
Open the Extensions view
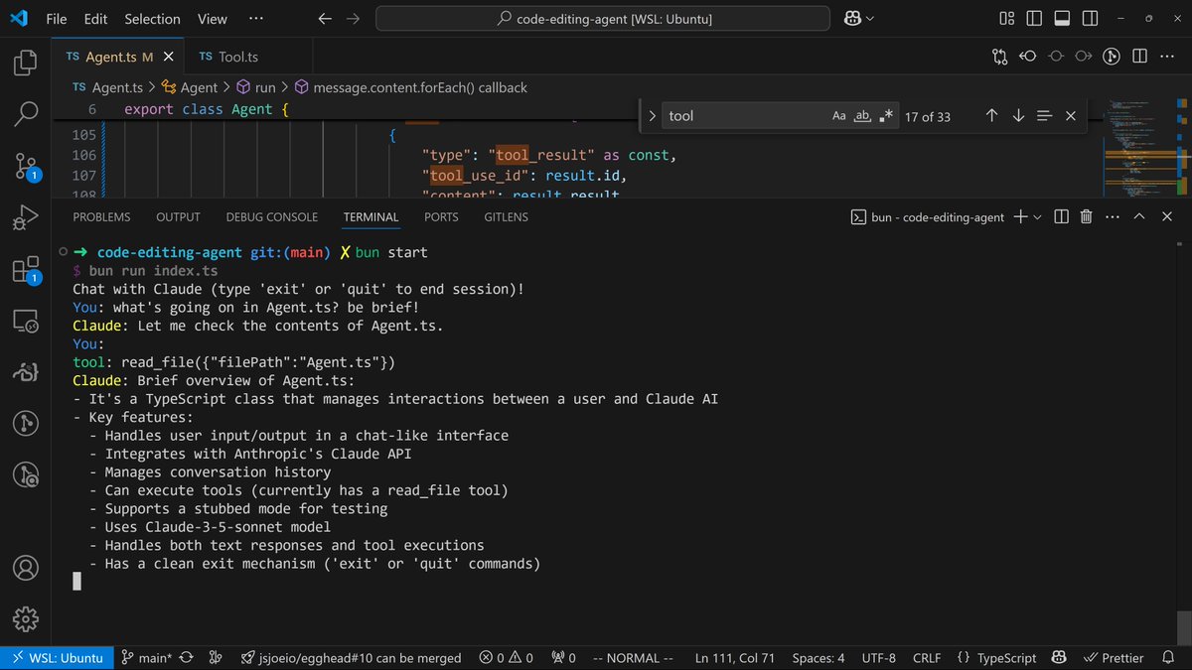pyautogui.click(x=26, y=269)
